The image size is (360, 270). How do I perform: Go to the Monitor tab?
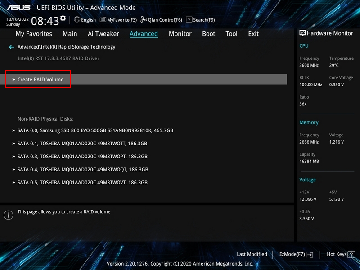pos(180,34)
